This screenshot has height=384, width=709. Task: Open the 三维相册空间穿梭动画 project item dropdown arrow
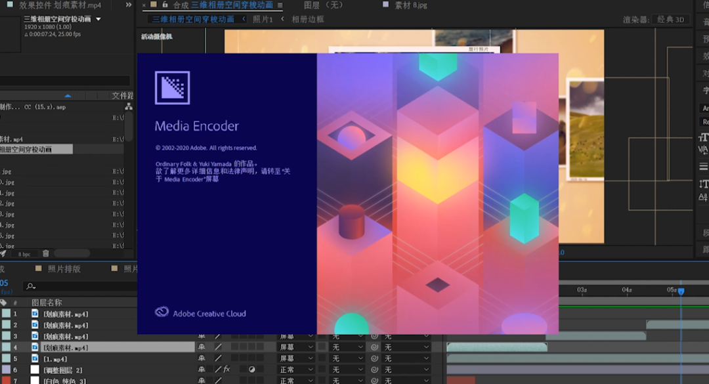coord(98,19)
